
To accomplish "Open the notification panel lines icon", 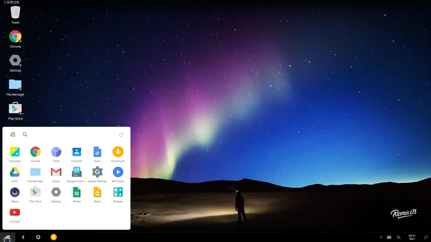I will pos(426,237).
